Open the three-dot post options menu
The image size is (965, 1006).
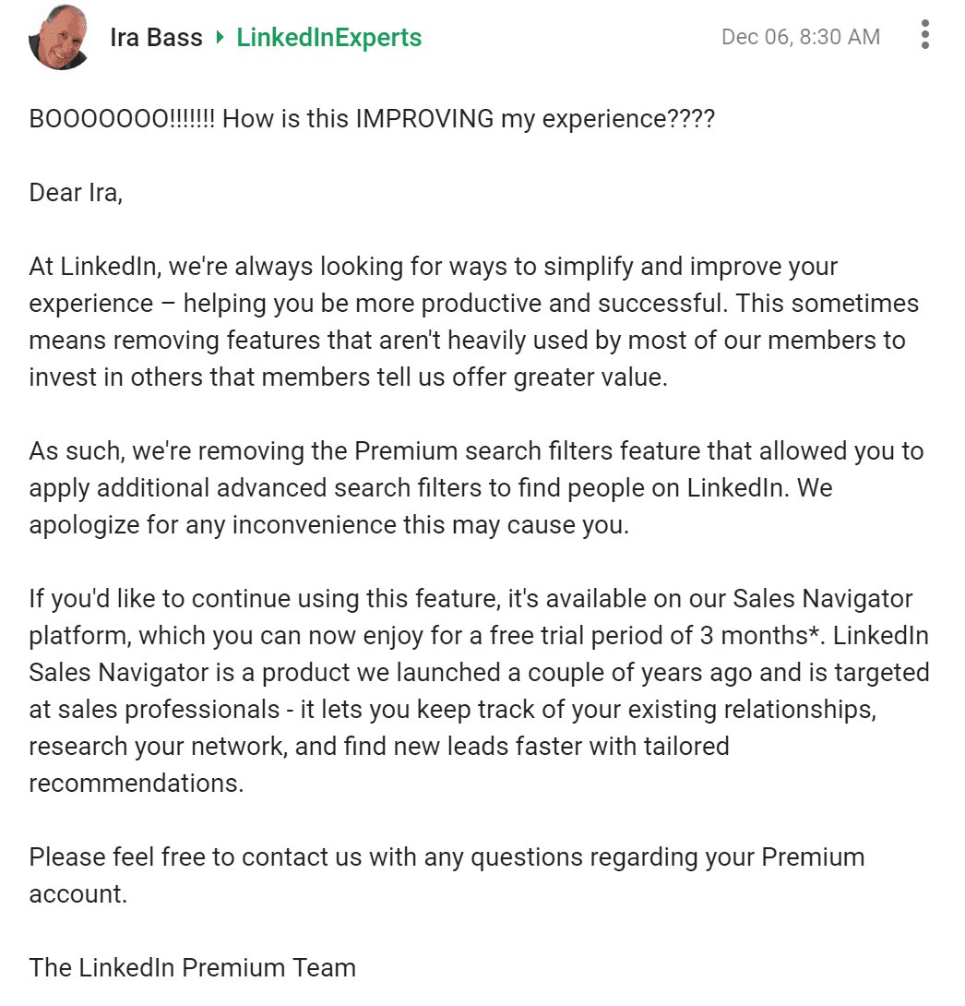(x=924, y=35)
